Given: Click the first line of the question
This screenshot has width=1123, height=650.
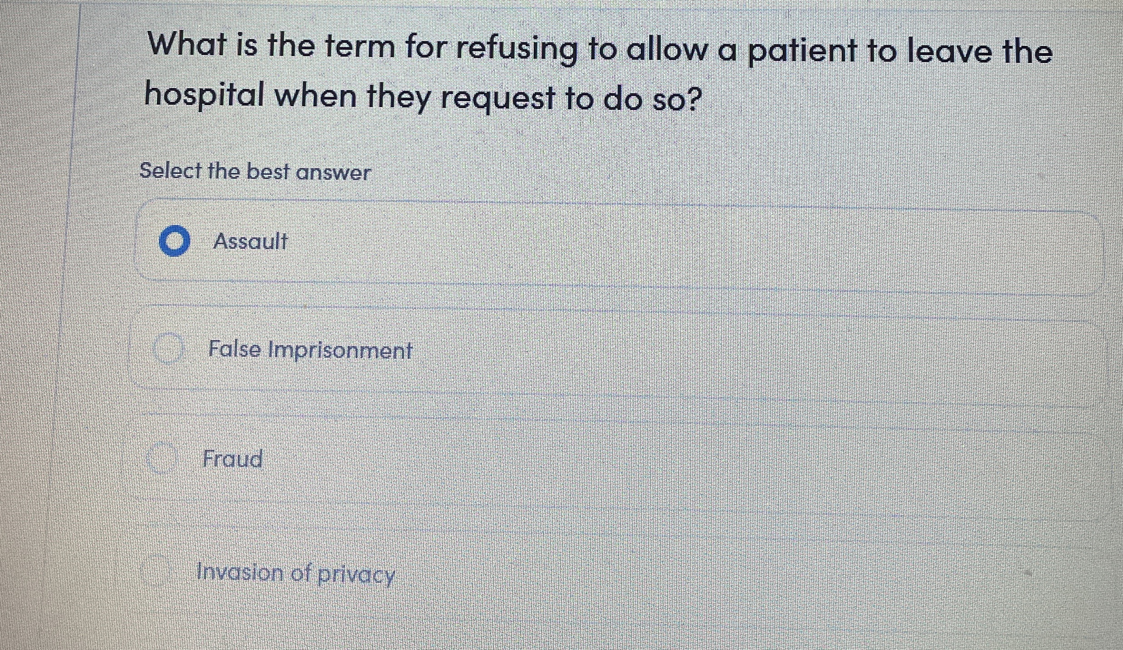Looking at the screenshot, I should point(599,49).
